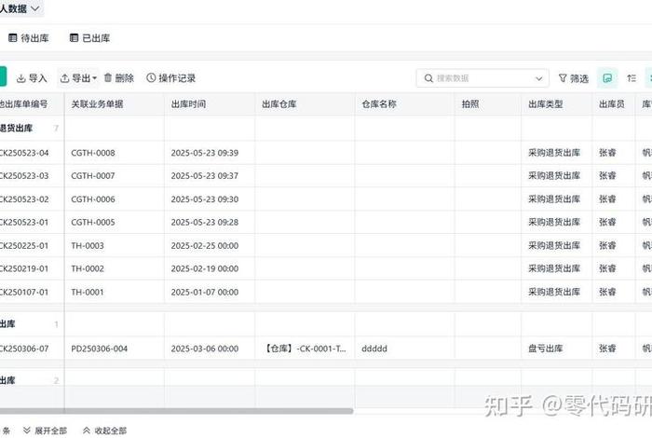The height and width of the screenshot is (438, 652).
Task: Open record CK250107-01
Action: 24,292
